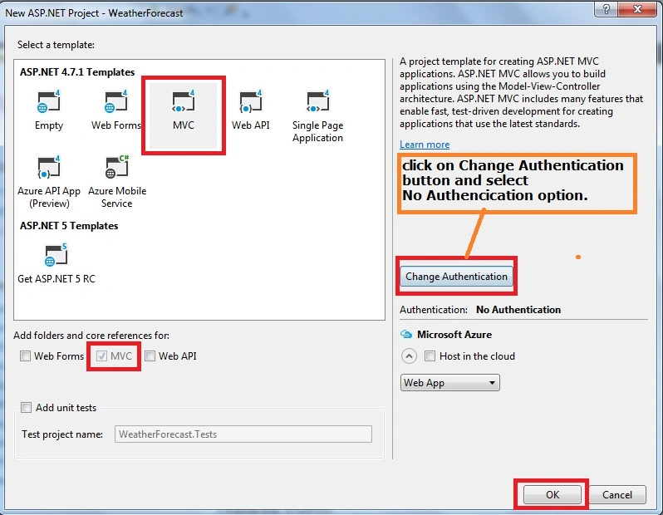
Task: Select the MVC template icon
Action: click(x=183, y=101)
